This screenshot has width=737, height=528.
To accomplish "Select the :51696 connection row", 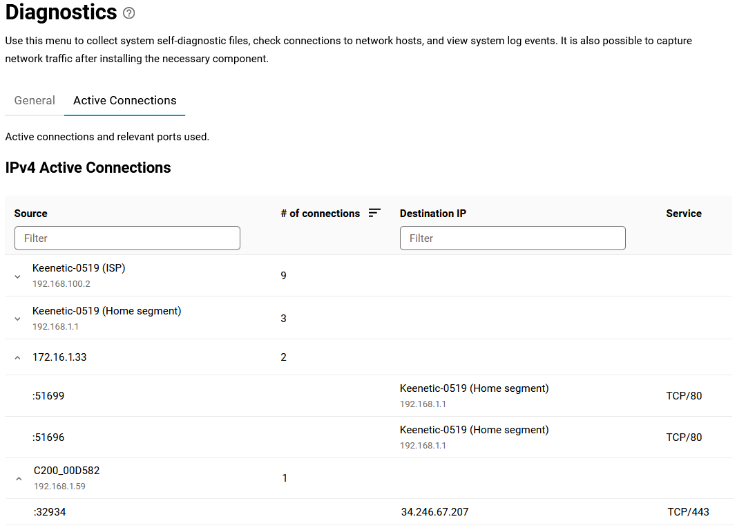I will click(x=48, y=437).
